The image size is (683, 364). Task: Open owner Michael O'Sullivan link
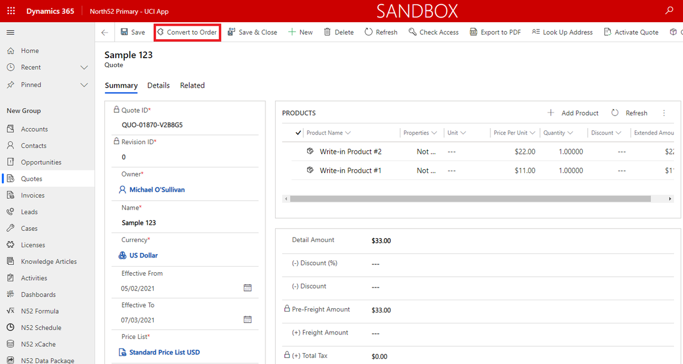(x=157, y=190)
